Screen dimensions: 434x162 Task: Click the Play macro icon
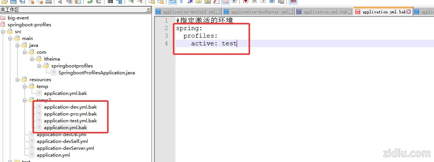click(263, 2)
